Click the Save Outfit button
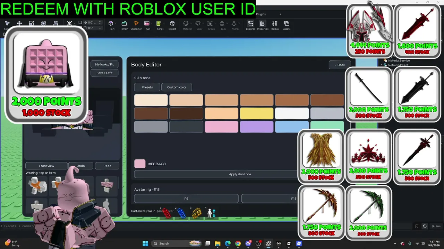Screen dimensions: 444x249 [x=104, y=73]
